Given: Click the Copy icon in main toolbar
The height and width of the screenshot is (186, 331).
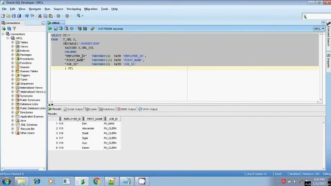Looking at the screenshot, I should tap(45, 16).
